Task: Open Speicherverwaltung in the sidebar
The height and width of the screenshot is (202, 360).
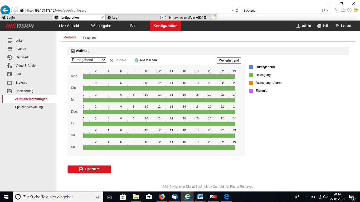Action: click(x=29, y=107)
